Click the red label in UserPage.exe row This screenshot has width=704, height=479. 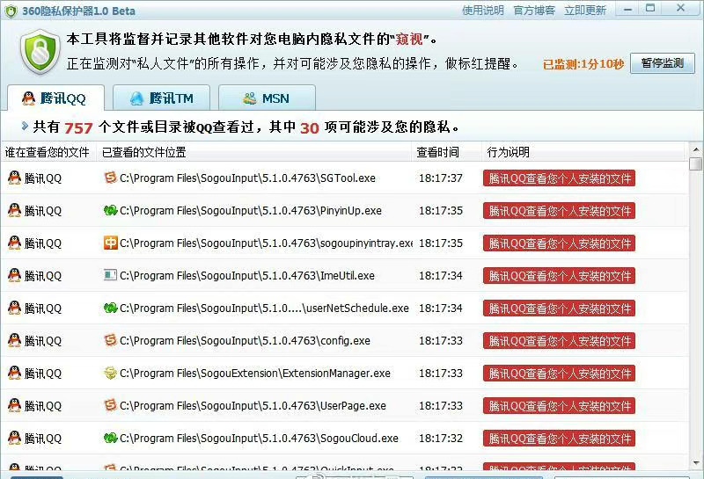pos(559,406)
